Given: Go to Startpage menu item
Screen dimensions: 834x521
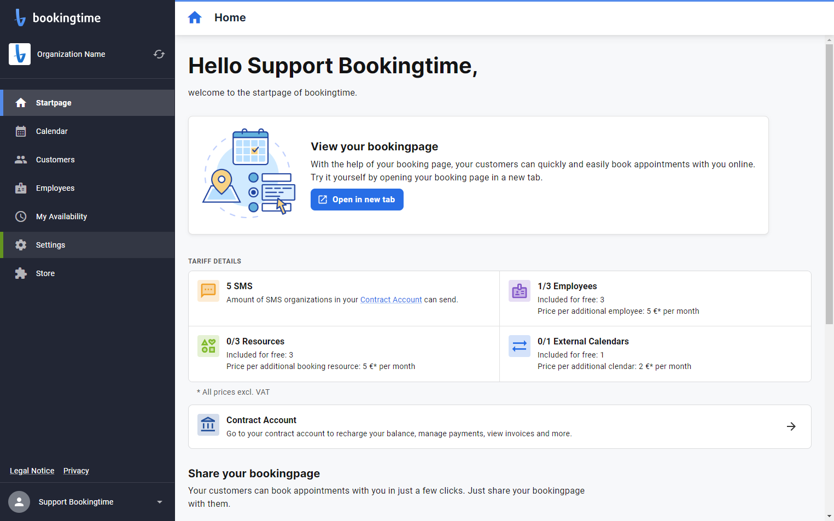Looking at the screenshot, I should coord(88,103).
